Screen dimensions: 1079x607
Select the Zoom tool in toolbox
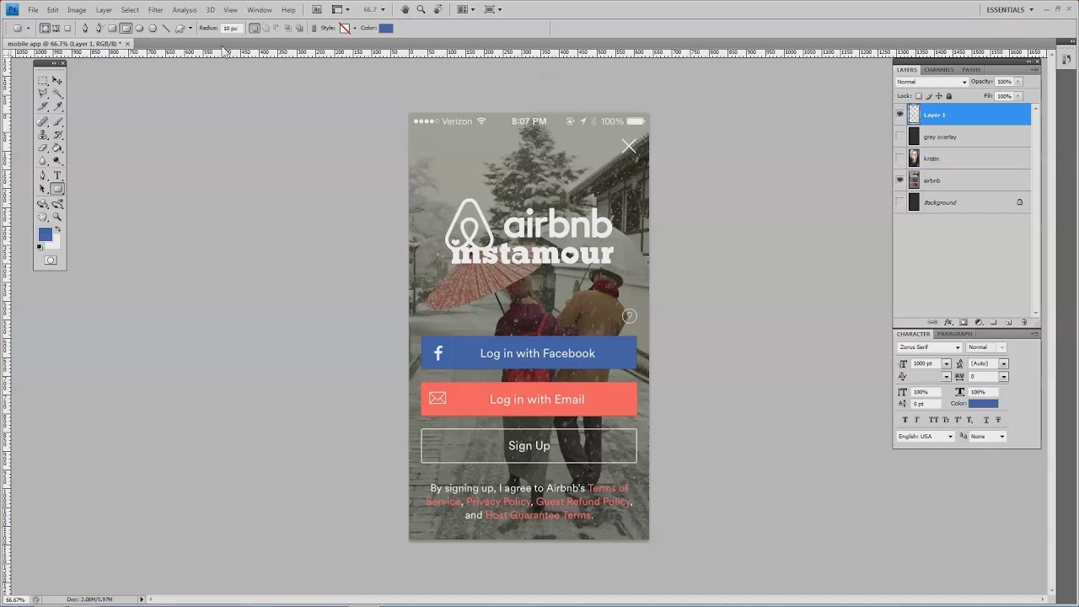click(x=57, y=217)
